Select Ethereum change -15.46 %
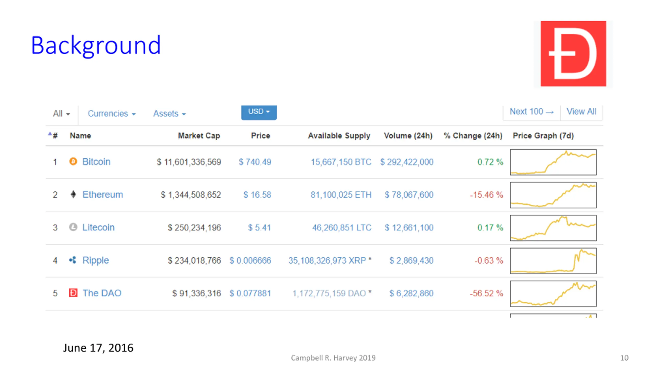 [486, 195]
